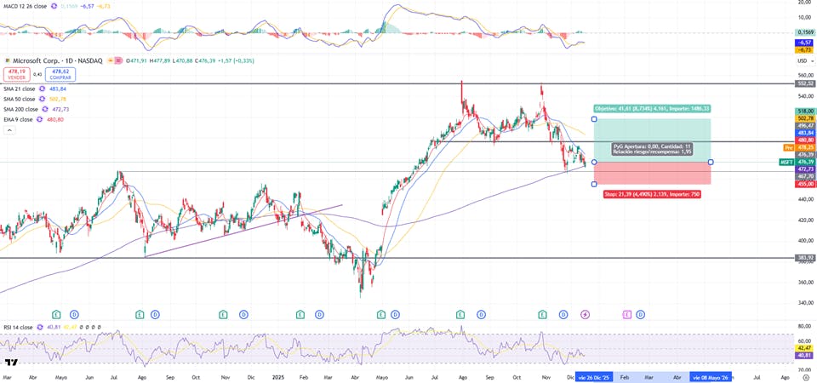Click the 383,92 horizontal line price label
This screenshot has height=383, width=817.
pos(805,257)
